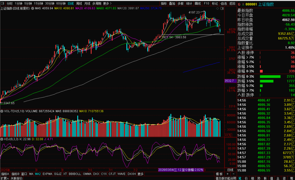Click the 返回 button
The height and width of the screenshot is (180, 295).
click(x=232, y=4)
